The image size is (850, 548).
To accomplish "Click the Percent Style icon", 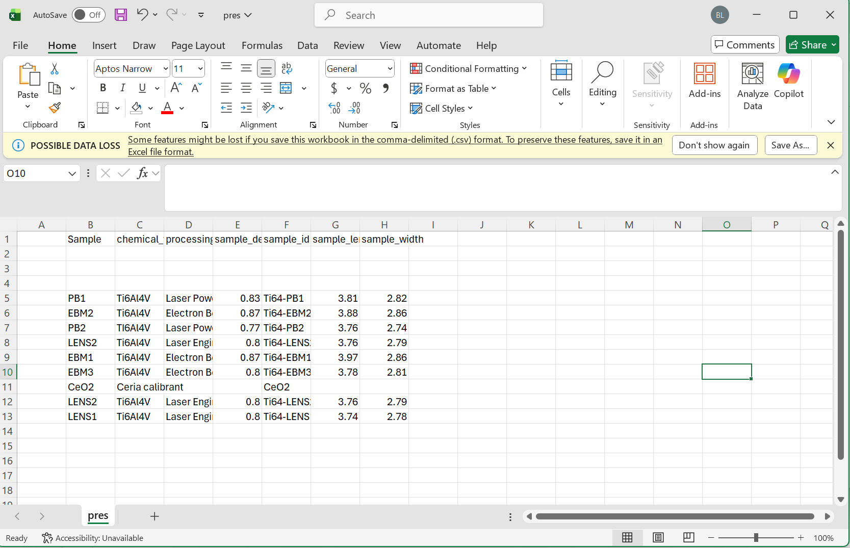I will click(365, 89).
